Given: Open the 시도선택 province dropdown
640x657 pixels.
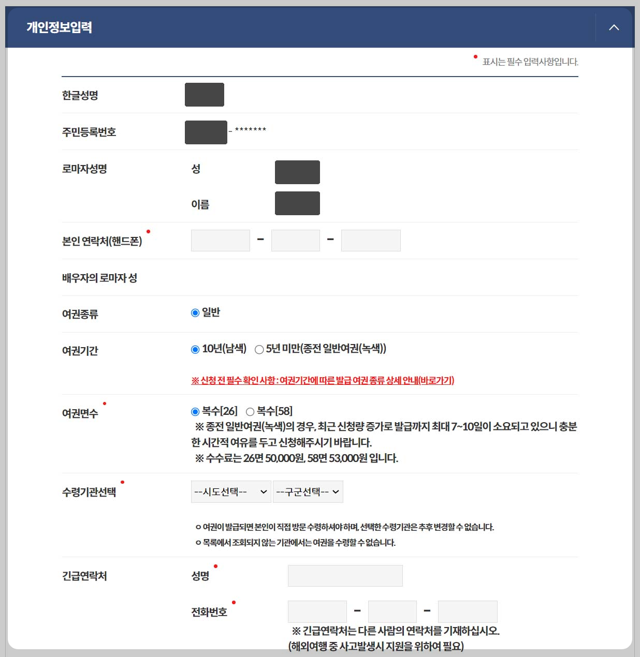Looking at the screenshot, I should coord(230,491).
